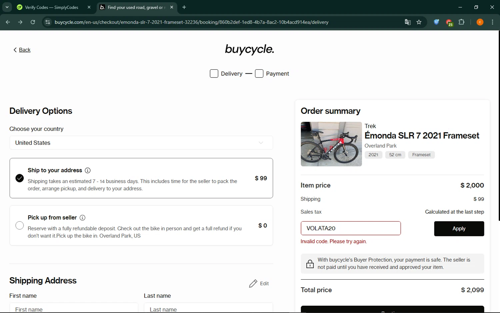
Task: Show info for Ship to your address
Action: [88, 171]
